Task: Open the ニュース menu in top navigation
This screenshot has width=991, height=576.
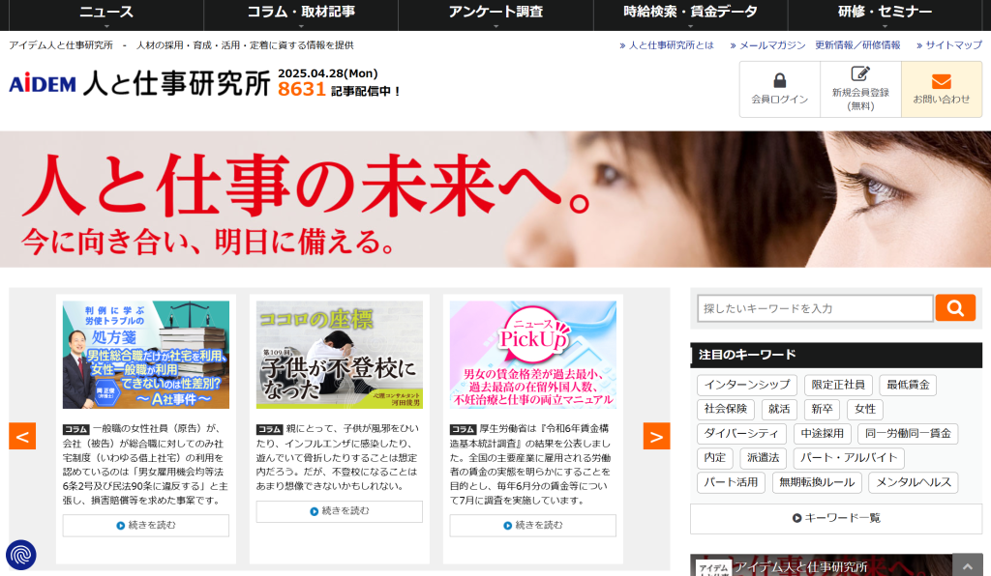Action: pyautogui.click(x=106, y=14)
